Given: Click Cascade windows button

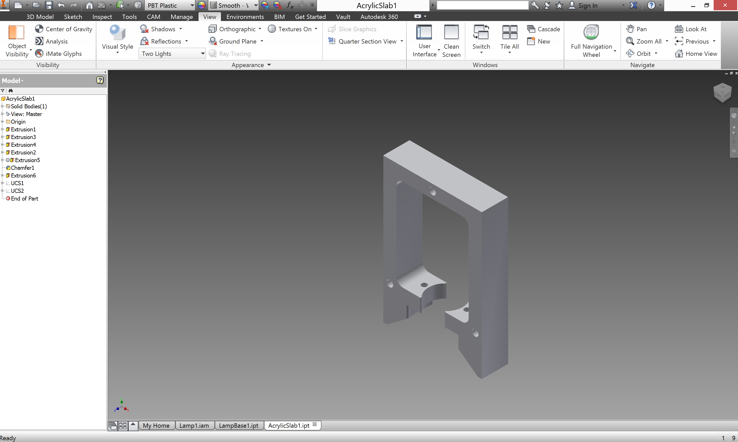Looking at the screenshot, I should point(543,29).
